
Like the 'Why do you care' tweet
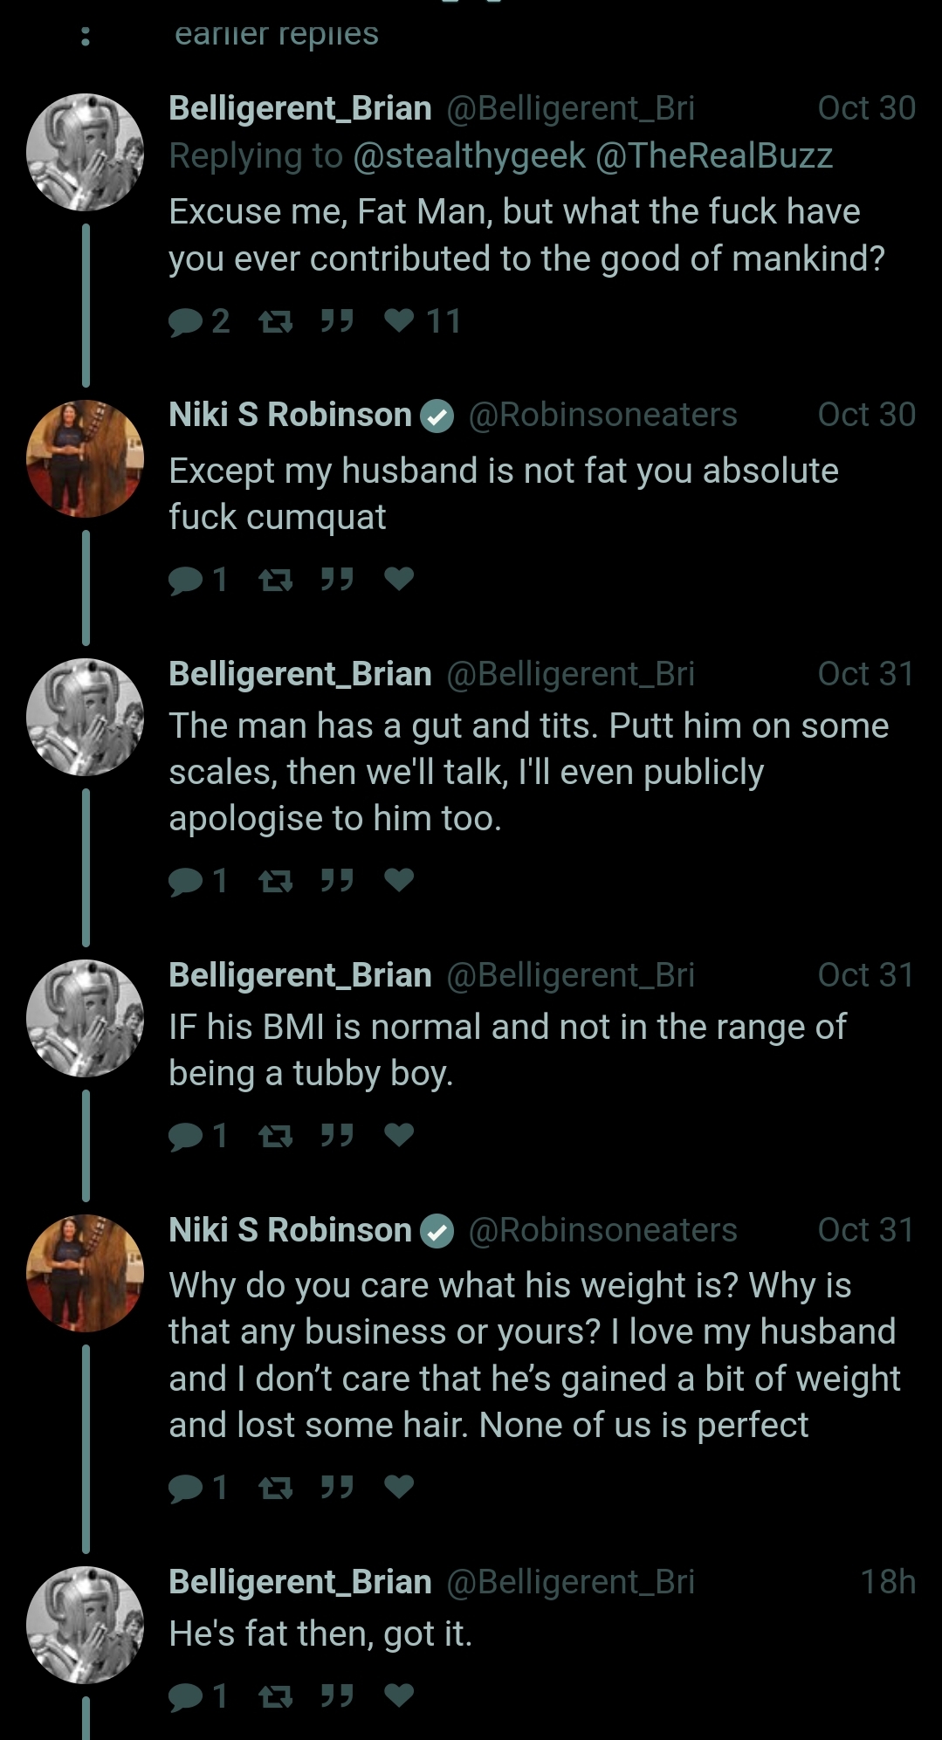tap(399, 1486)
